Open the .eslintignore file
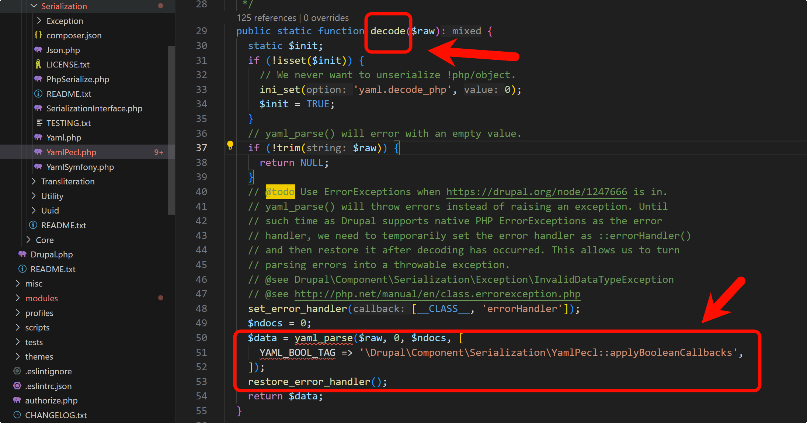 pos(48,371)
